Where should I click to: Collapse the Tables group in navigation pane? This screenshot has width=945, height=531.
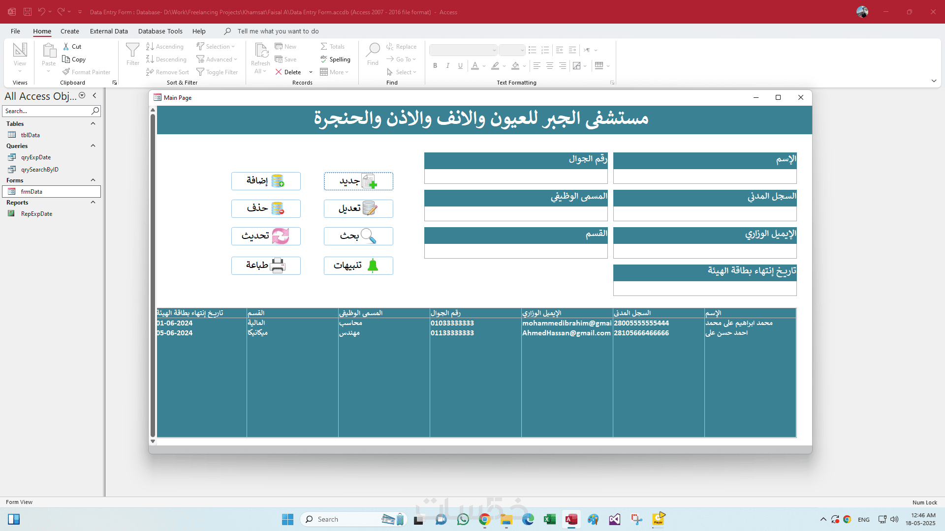pyautogui.click(x=93, y=123)
